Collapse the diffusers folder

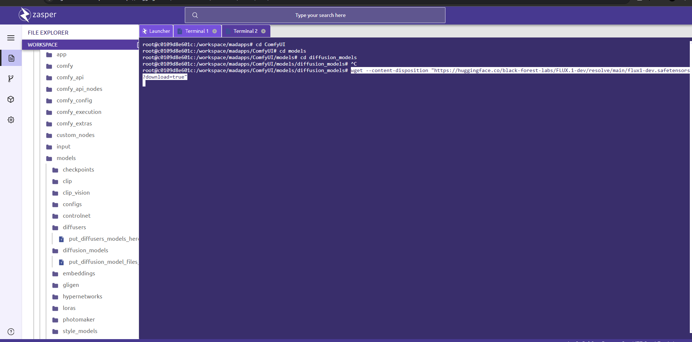[x=74, y=227]
